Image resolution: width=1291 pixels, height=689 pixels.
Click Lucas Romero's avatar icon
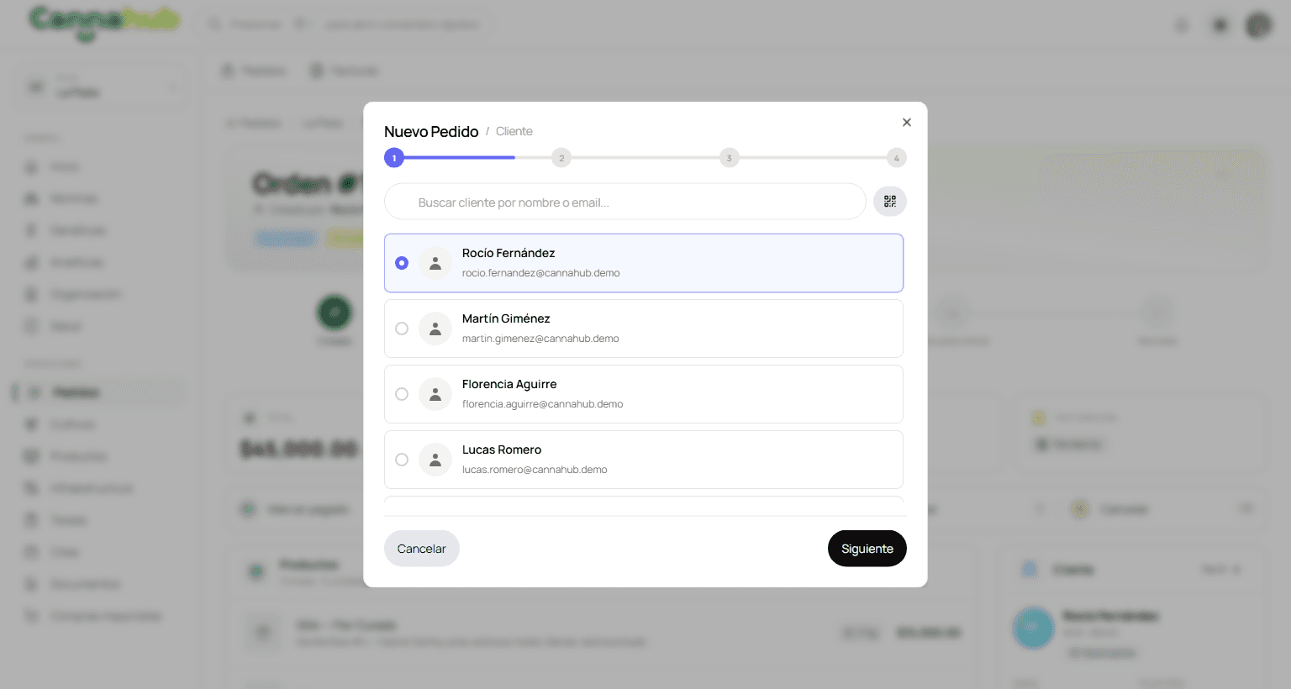click(435, 460)
